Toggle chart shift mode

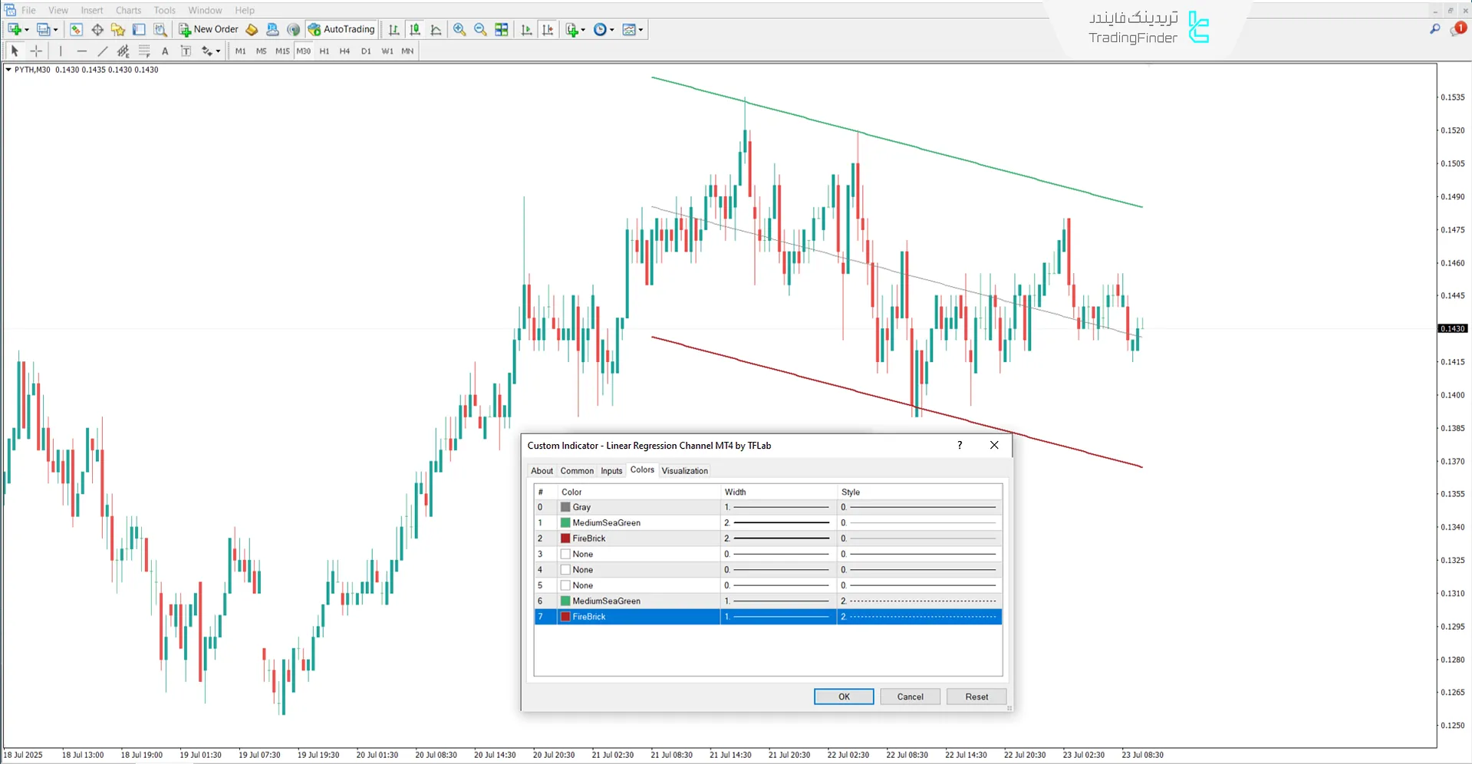tap(548, 29)
